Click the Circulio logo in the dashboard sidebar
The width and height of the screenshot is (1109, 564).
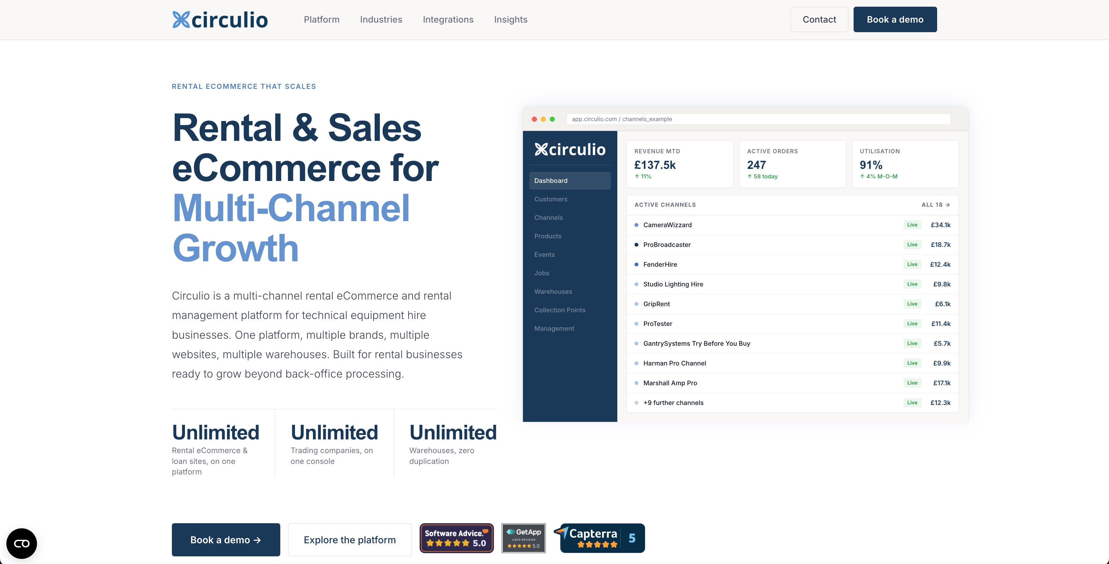[570, 149]
